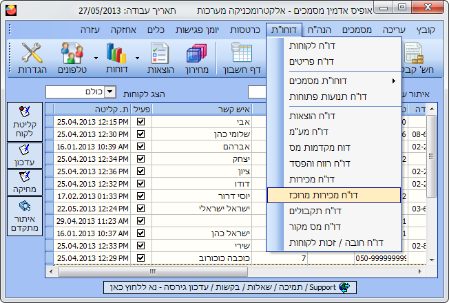449x303 pixels.
Task: Click horizontal scrollbar right arrow
Action: point(420,271)
